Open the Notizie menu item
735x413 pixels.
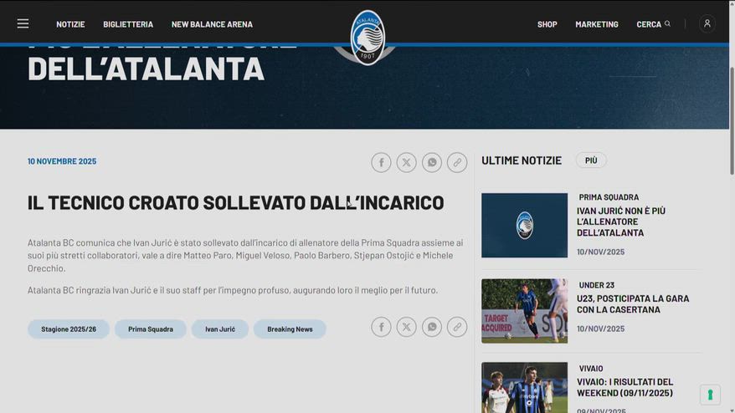point(70,24)
